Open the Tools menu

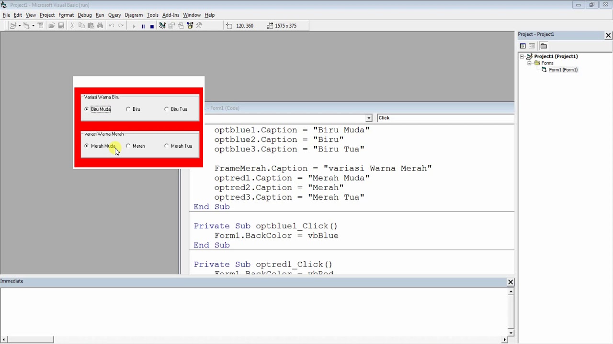152,15
